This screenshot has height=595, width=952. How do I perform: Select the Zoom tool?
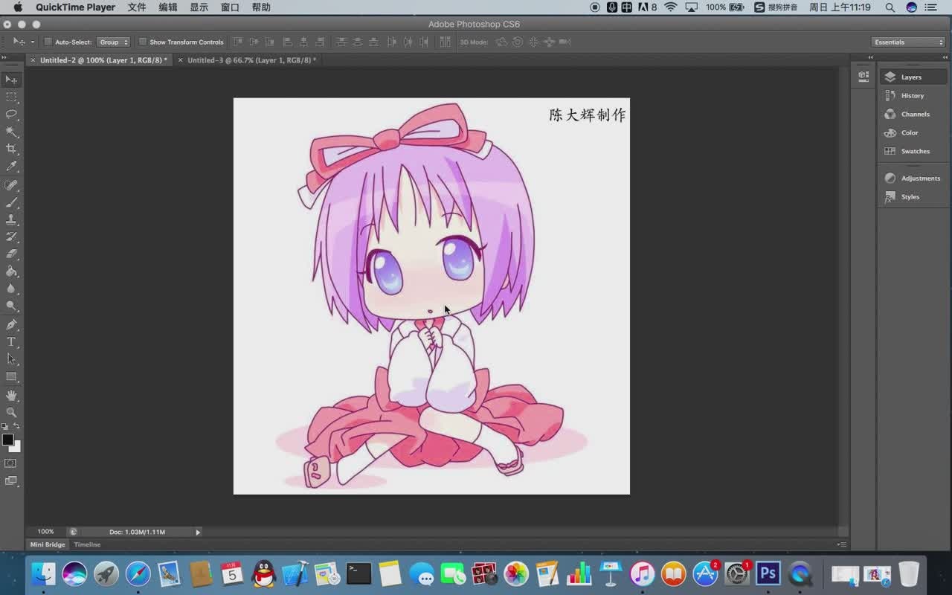[11, 412]
